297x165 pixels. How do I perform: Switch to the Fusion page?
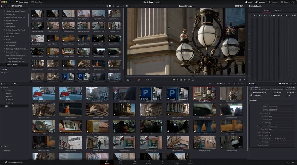coord(148,162)
